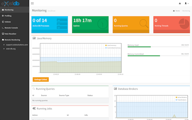Open Profiling in the sidebar

click(x=14, y=16)
